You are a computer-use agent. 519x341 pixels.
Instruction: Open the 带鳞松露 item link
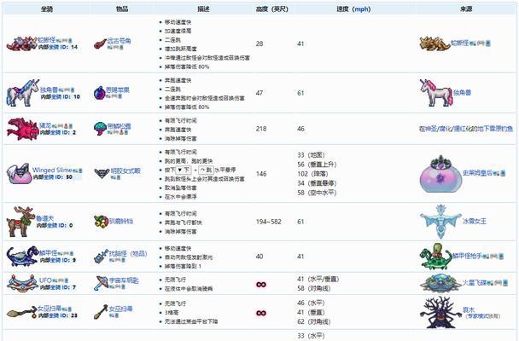tap(120, 126)
